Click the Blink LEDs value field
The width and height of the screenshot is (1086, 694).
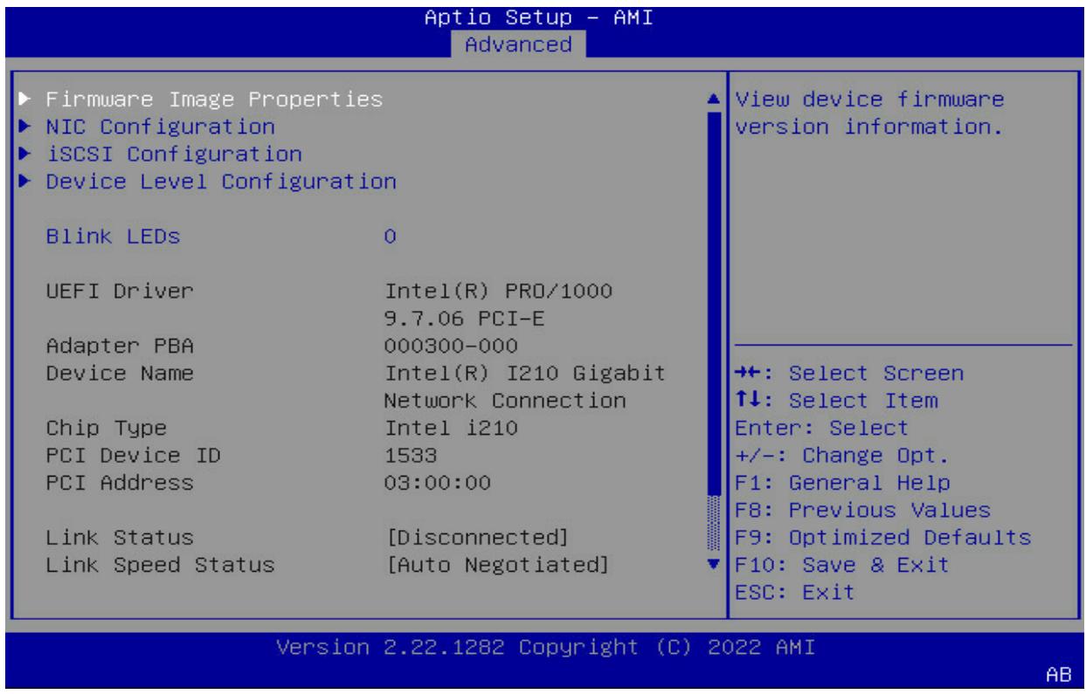[x=391, y=237]
